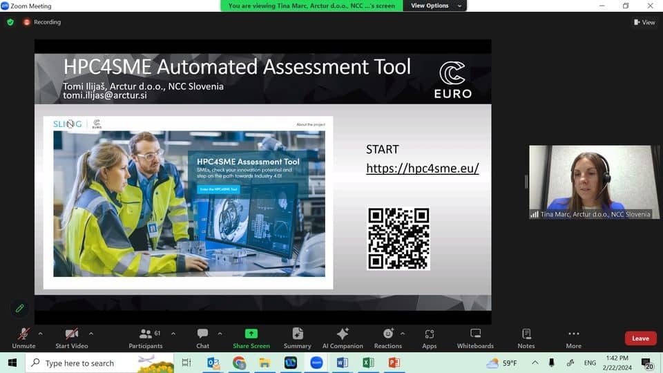Click the https://hpc4sme.eu/ link on slide

click(423, 169)
